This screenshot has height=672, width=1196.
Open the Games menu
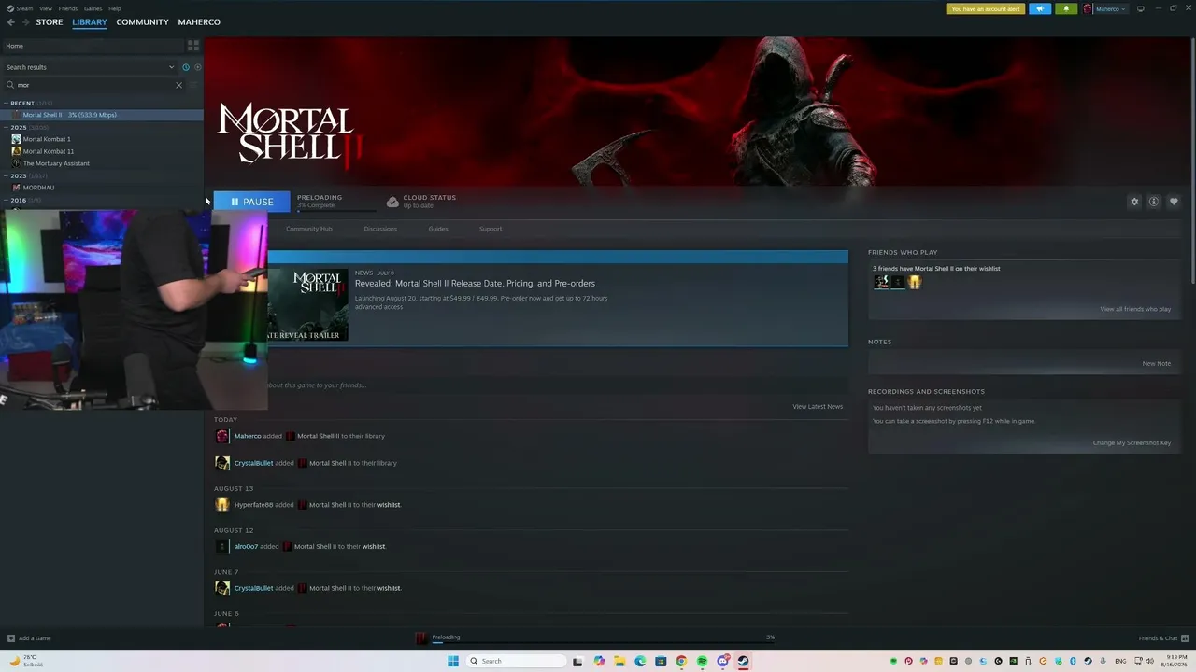coord(93,8)
